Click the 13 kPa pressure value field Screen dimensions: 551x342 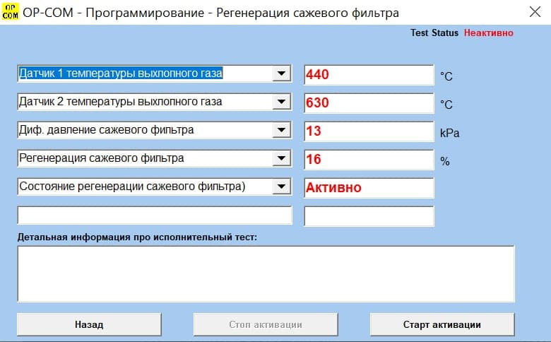coord(369,131)
